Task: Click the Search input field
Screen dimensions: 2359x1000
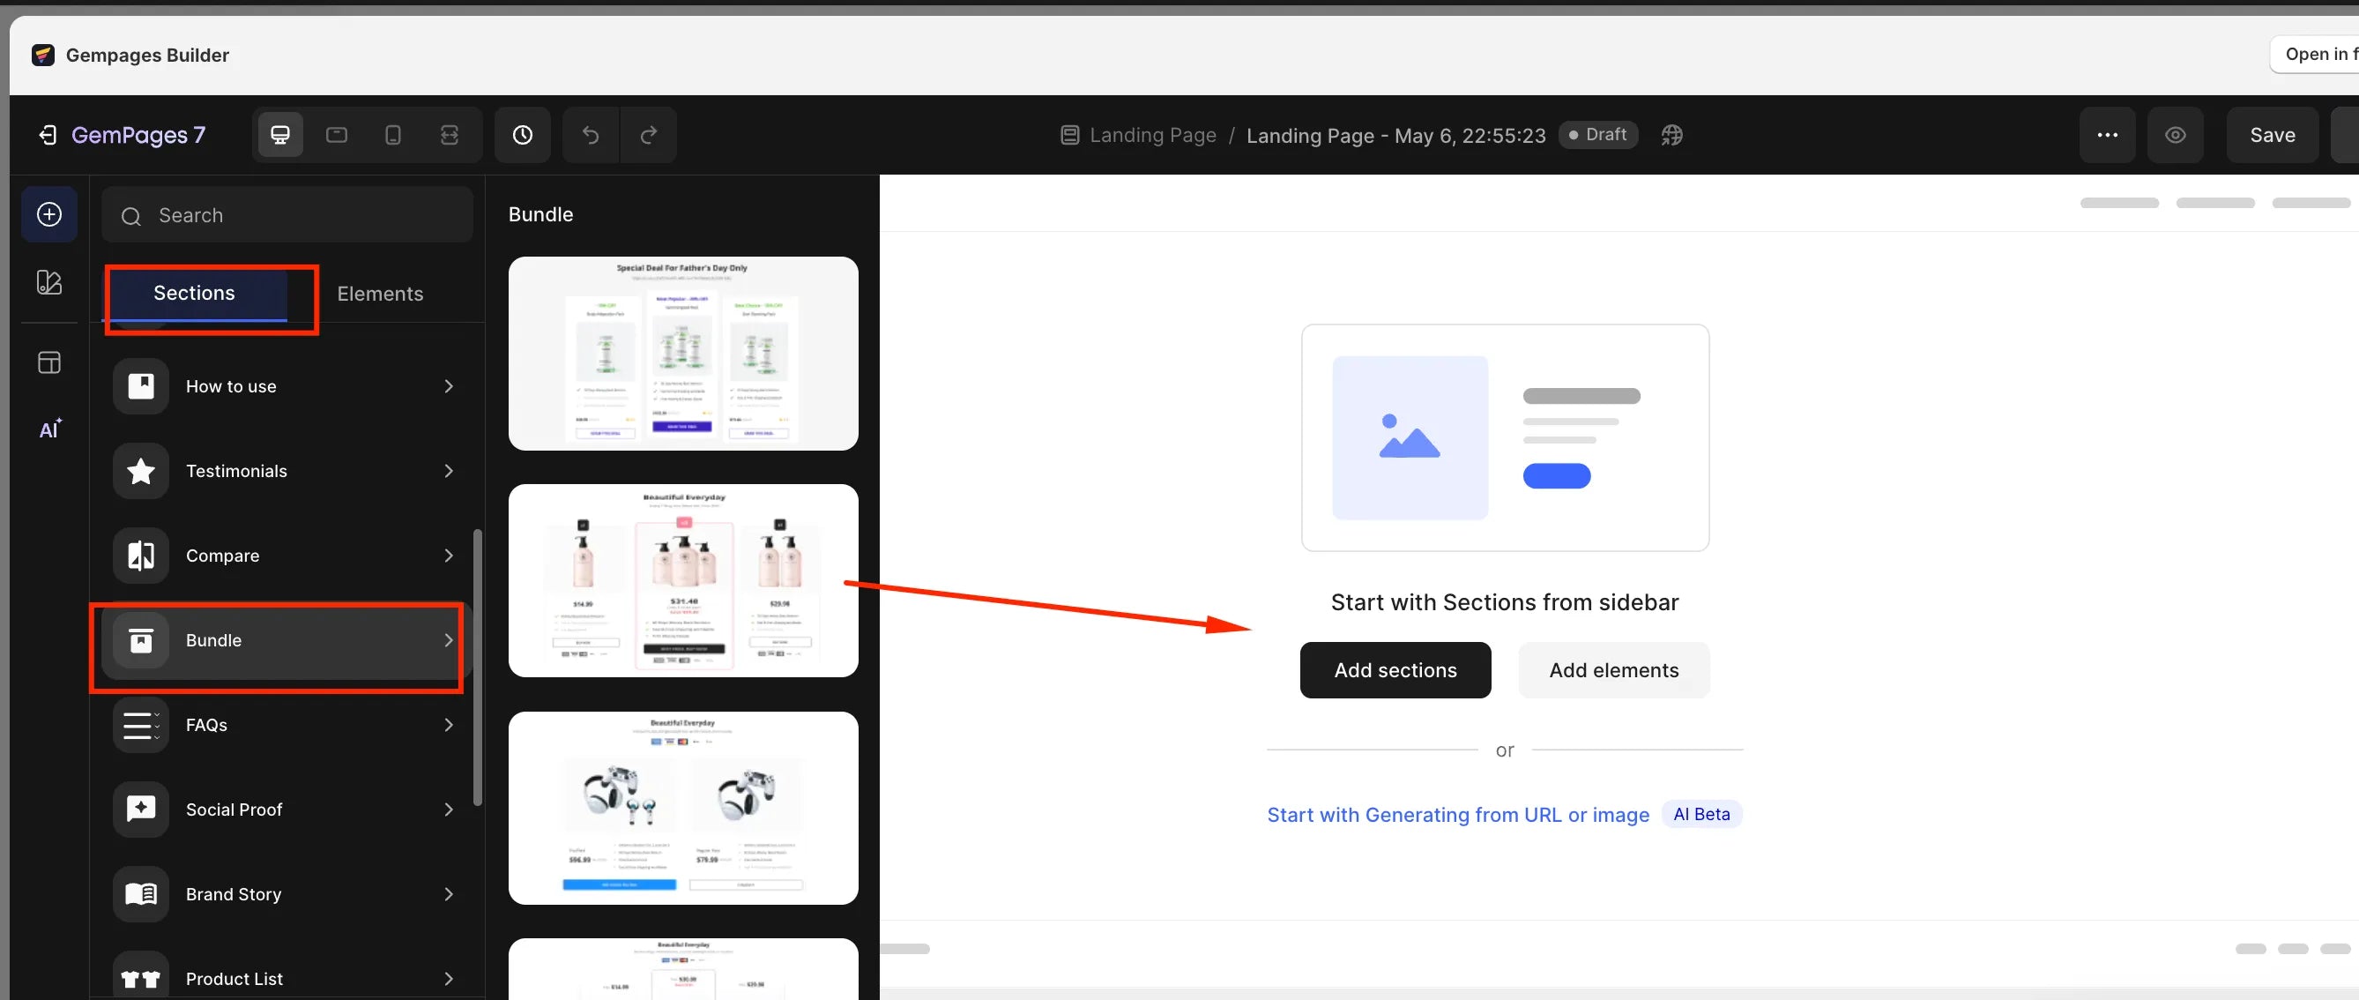Action: (287, 215)
